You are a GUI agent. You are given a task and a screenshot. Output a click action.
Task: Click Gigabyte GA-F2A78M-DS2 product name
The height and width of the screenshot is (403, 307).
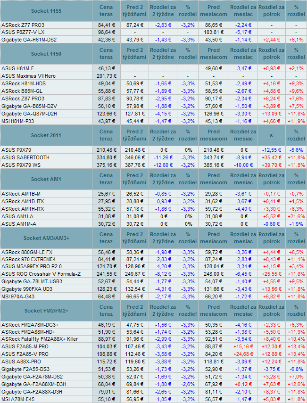point(32,377)
